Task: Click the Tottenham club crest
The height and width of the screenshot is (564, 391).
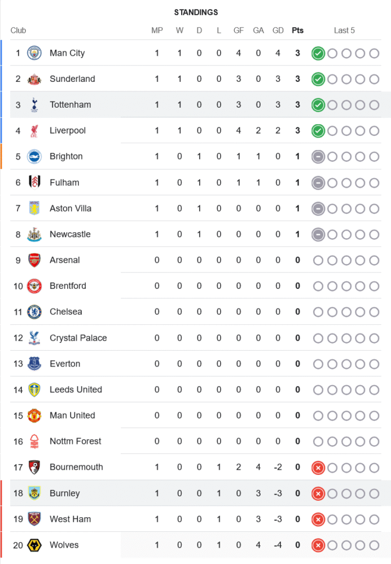Action: 34,105
